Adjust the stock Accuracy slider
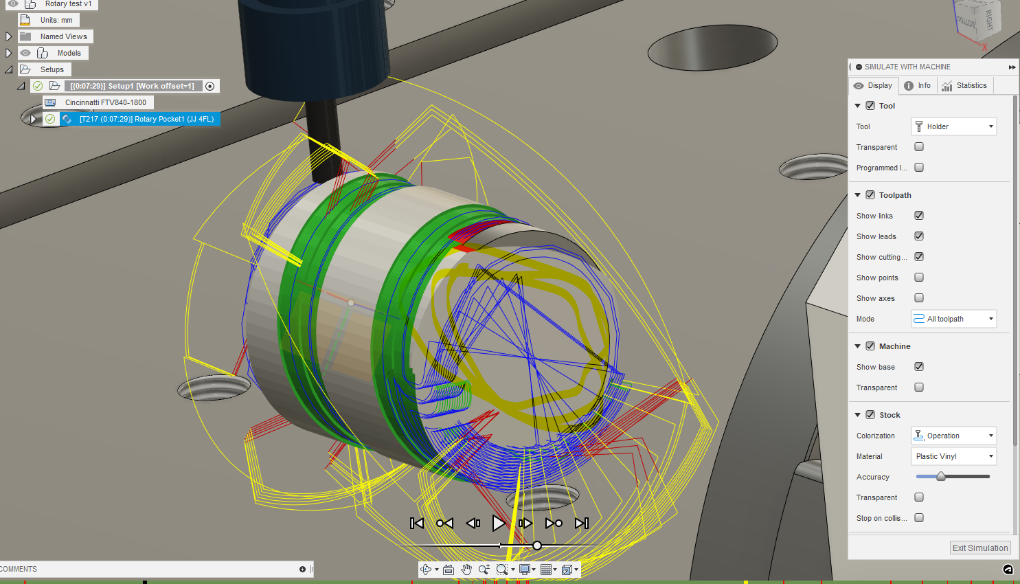 pyautogui.click(x=942, y=476)
